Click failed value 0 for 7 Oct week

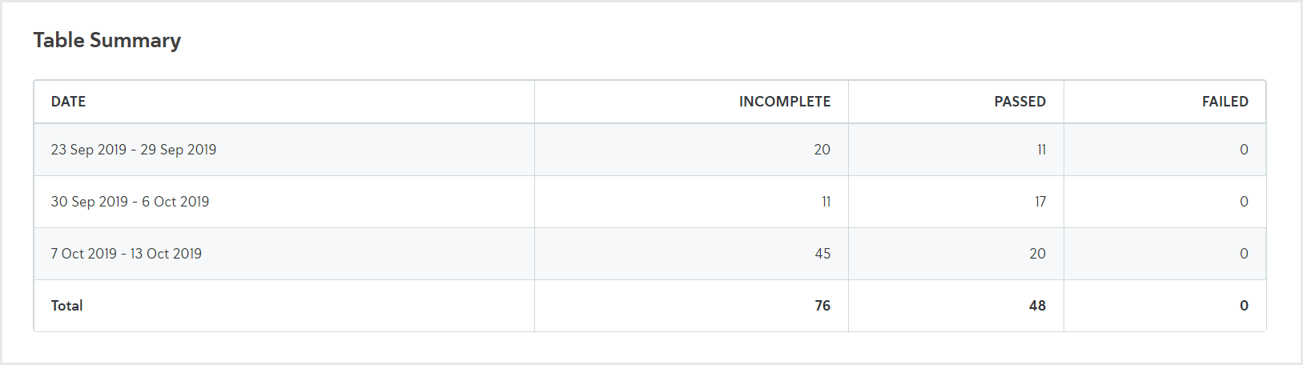[x=1244, y=254]
